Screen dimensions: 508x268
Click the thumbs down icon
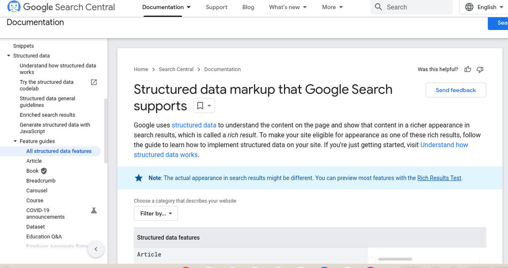coord(480,69)
